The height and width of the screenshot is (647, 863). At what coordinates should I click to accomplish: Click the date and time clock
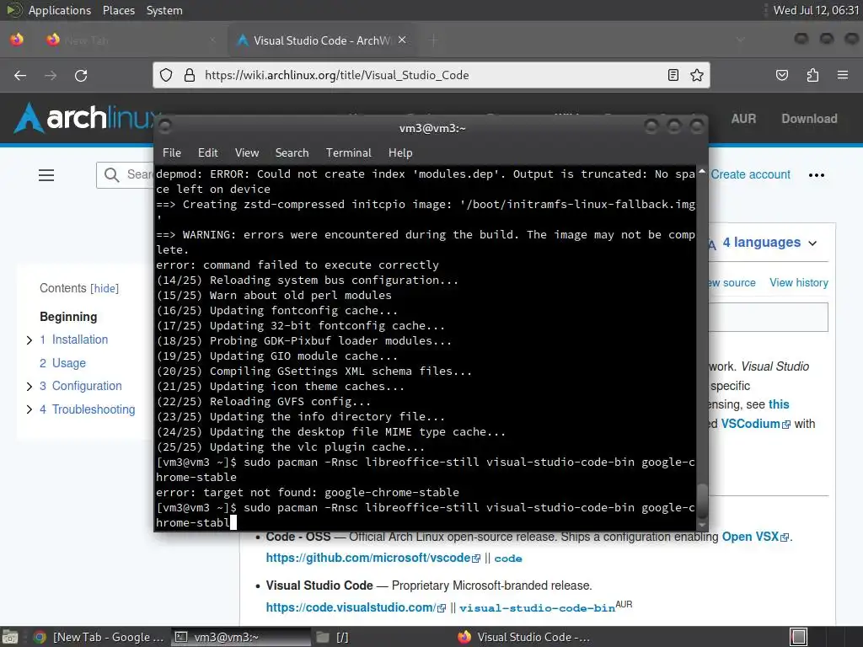pos(816,10)
